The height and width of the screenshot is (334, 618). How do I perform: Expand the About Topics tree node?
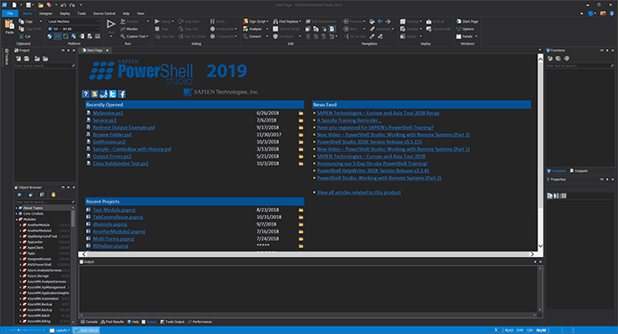[17, 208]
